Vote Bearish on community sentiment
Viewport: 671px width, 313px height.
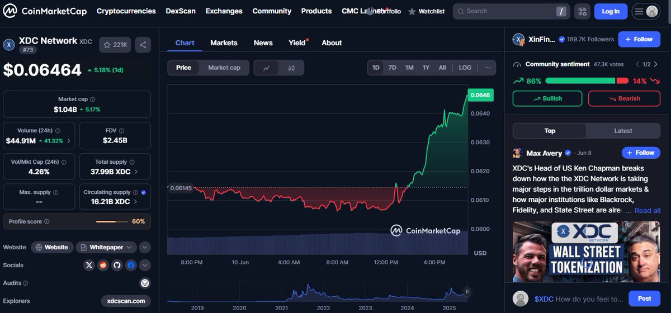click(624, 98)
